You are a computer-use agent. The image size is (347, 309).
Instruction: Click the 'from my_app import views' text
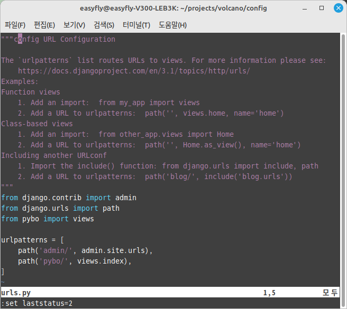pos(149,102)
